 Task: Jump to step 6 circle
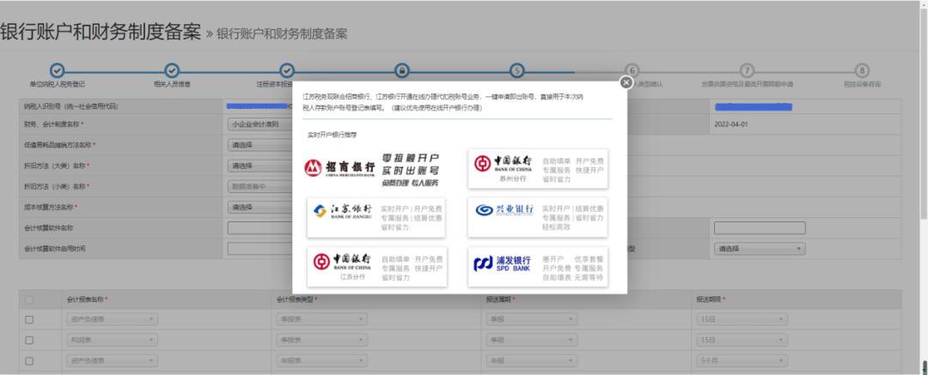click(632, 70)
